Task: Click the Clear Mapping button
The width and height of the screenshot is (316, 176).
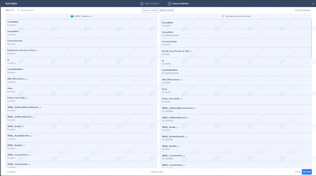Action: pos(303,10)
